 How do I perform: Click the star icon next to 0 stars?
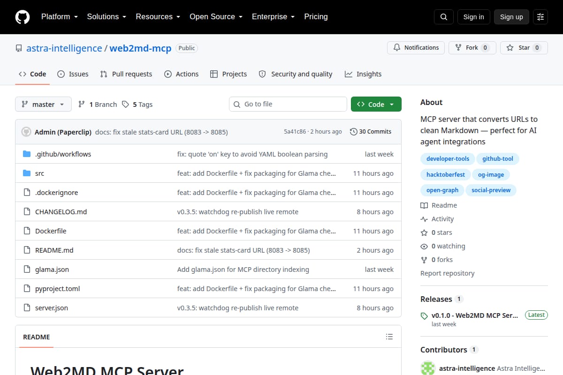[424, 232]
